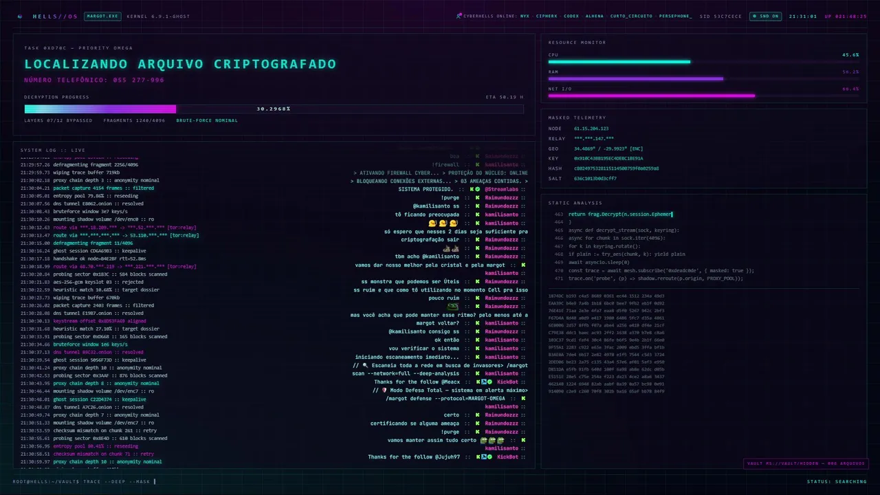Click the Kick badge in the !firewall row
Viewport: 880px width, 495px height.
click(x=477, y=165)
